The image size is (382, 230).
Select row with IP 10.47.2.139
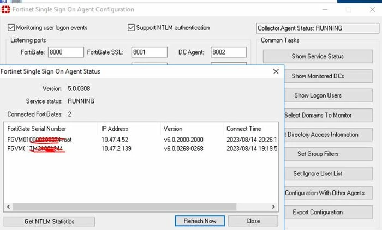[x=141, y=148]
